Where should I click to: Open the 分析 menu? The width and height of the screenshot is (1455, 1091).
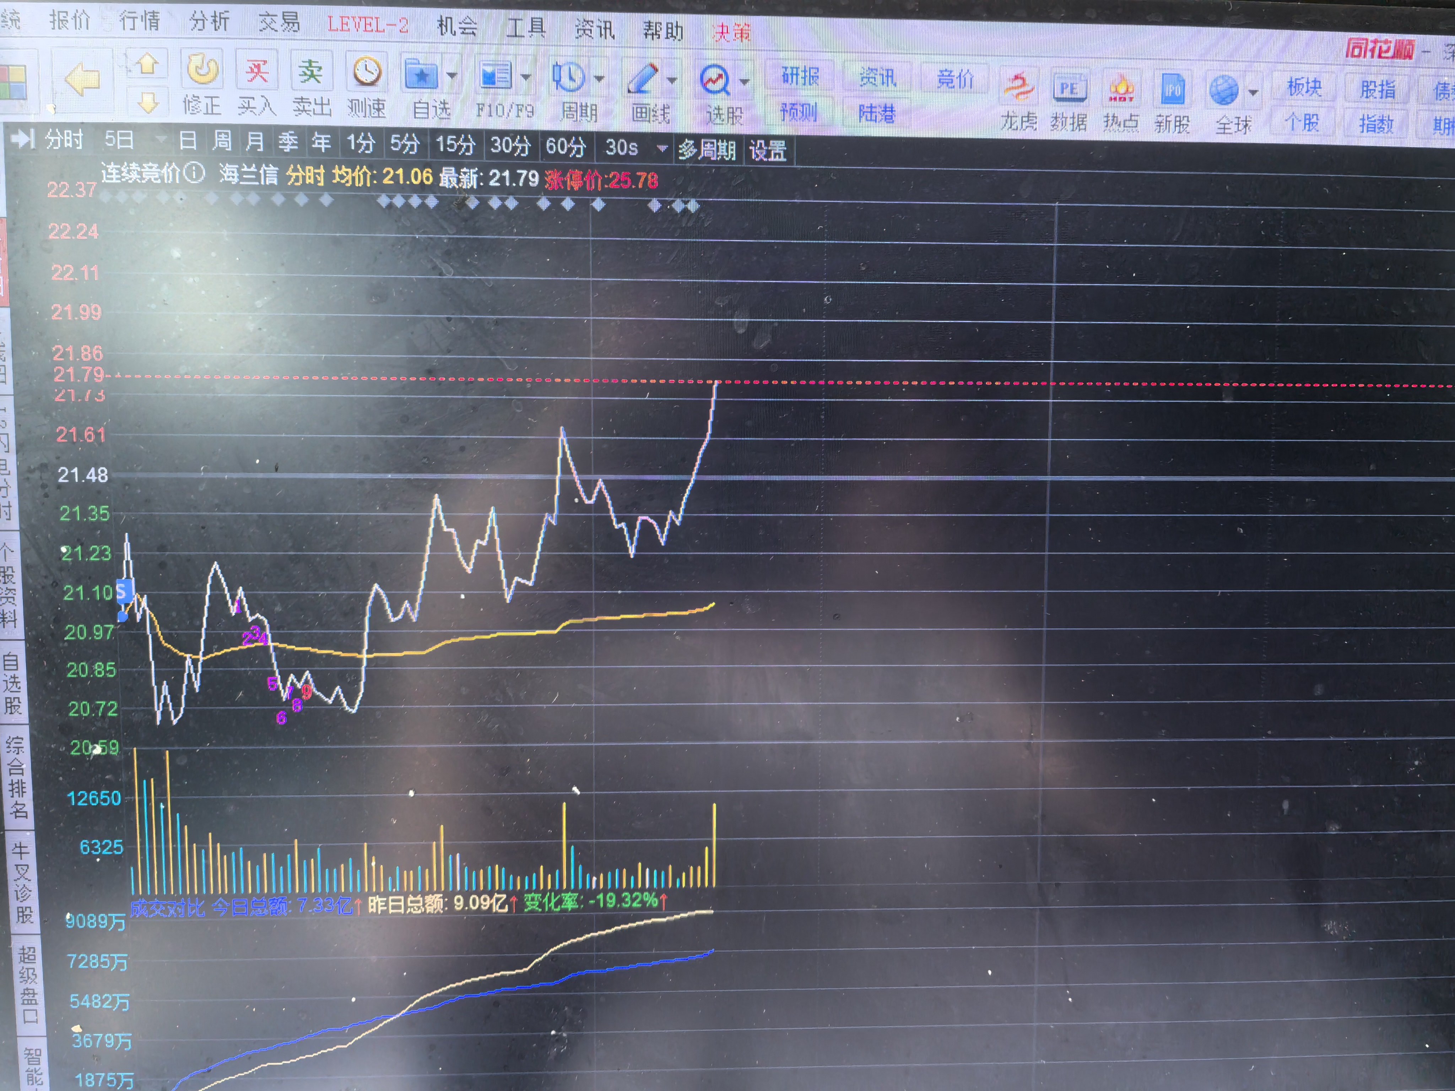pyautogui.click(x=209, y=21)
